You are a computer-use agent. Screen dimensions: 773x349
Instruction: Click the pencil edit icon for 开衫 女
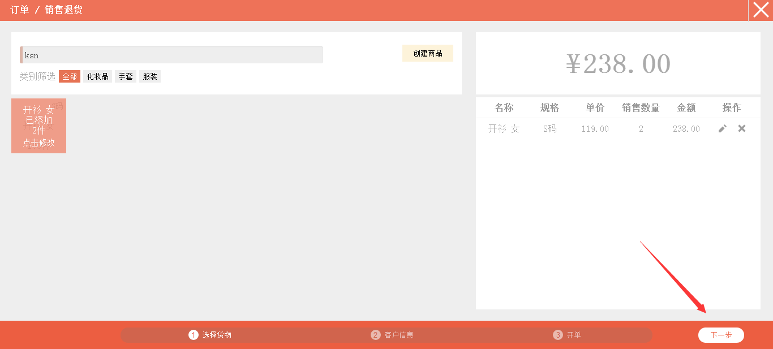point(722,129)
